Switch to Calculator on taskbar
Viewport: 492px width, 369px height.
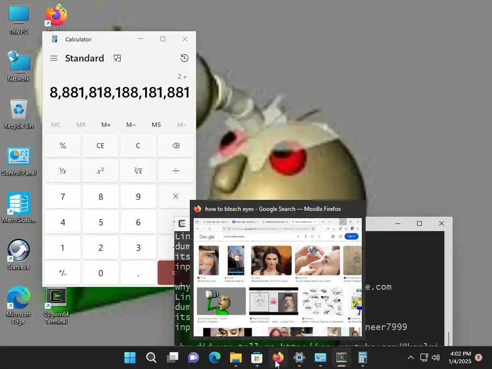pos(363,357)
